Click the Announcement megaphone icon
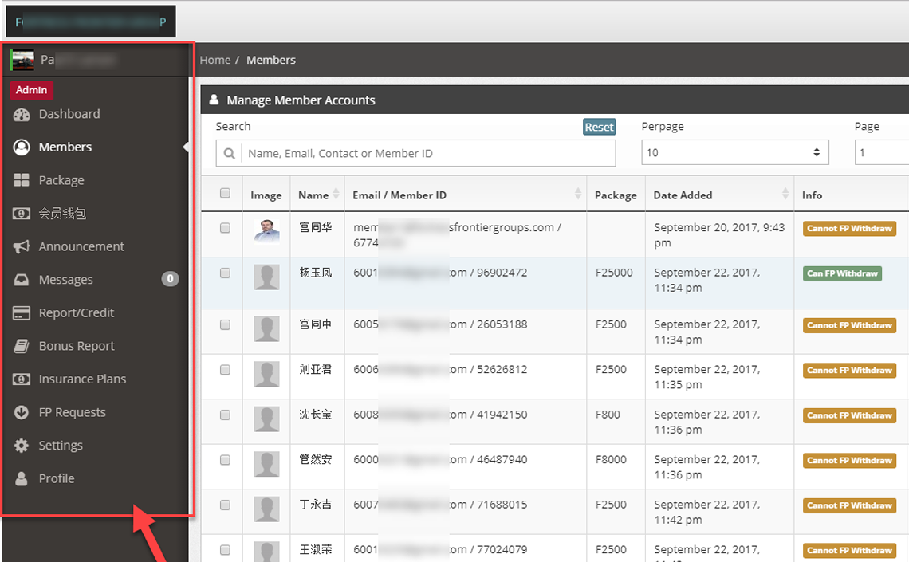This screenshot has height=562, width=909. pyautogui.click(x=22, y=247)
